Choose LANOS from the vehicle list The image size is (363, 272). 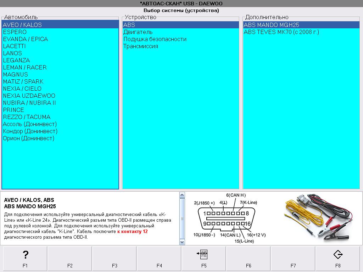60,53
